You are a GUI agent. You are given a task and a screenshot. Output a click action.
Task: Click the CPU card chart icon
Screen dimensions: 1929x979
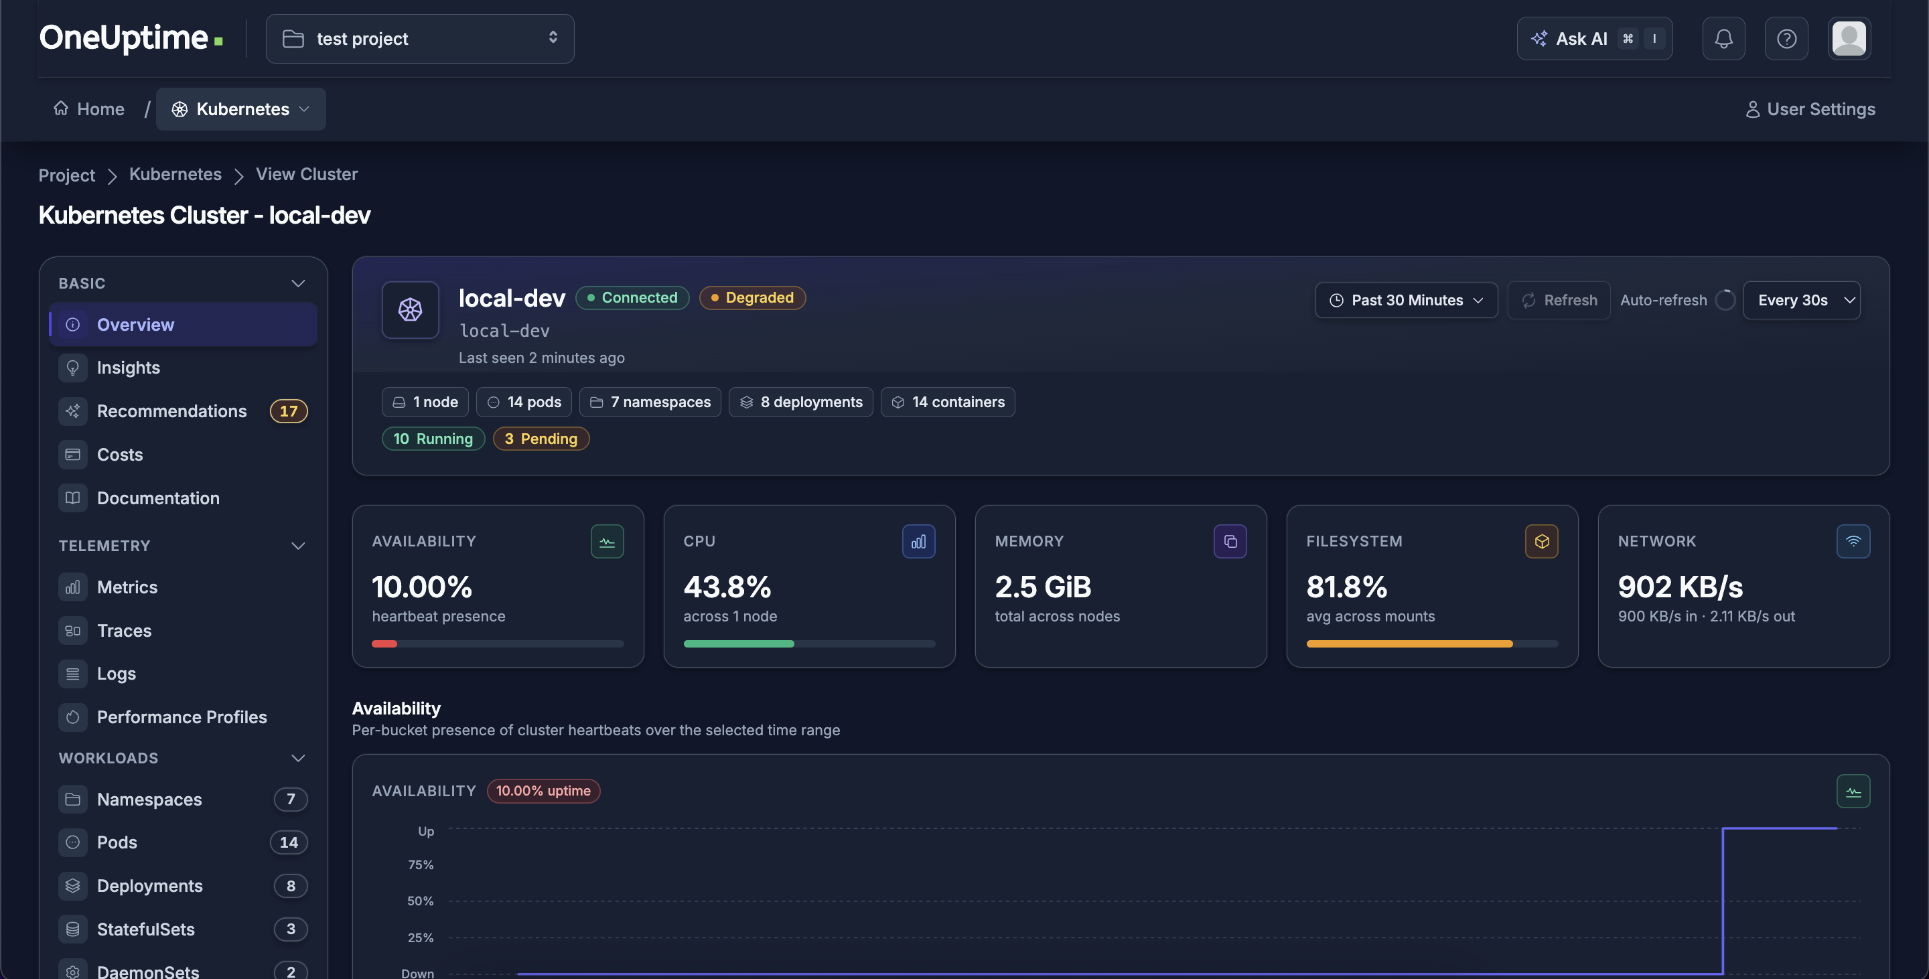918,541
